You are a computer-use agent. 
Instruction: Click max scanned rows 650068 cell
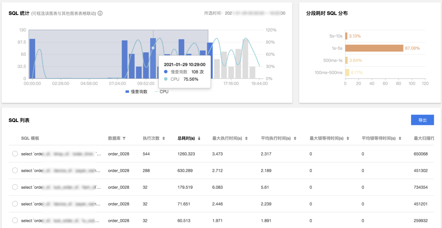[x=421, y=154]
